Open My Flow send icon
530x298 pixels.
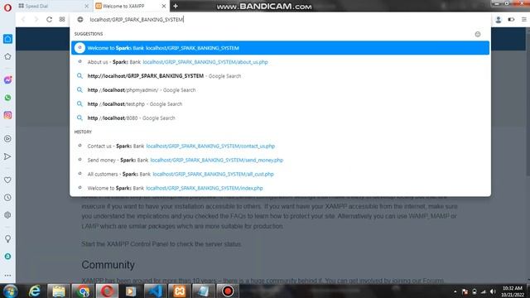point(7,156)
